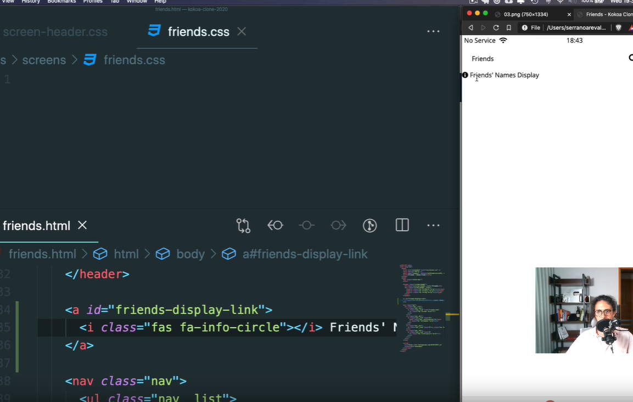This screenshot has height=402, width=633.
Task: Click the <nav class="nav"> code line
Action: coord(126,381)
